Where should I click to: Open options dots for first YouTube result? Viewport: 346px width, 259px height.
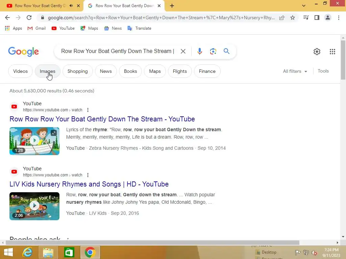point(88,110)
